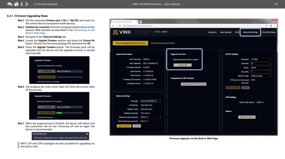The width and height of the screenshot is (285, 159).
Task: Open browser profile icon
Action: [271, 26]
